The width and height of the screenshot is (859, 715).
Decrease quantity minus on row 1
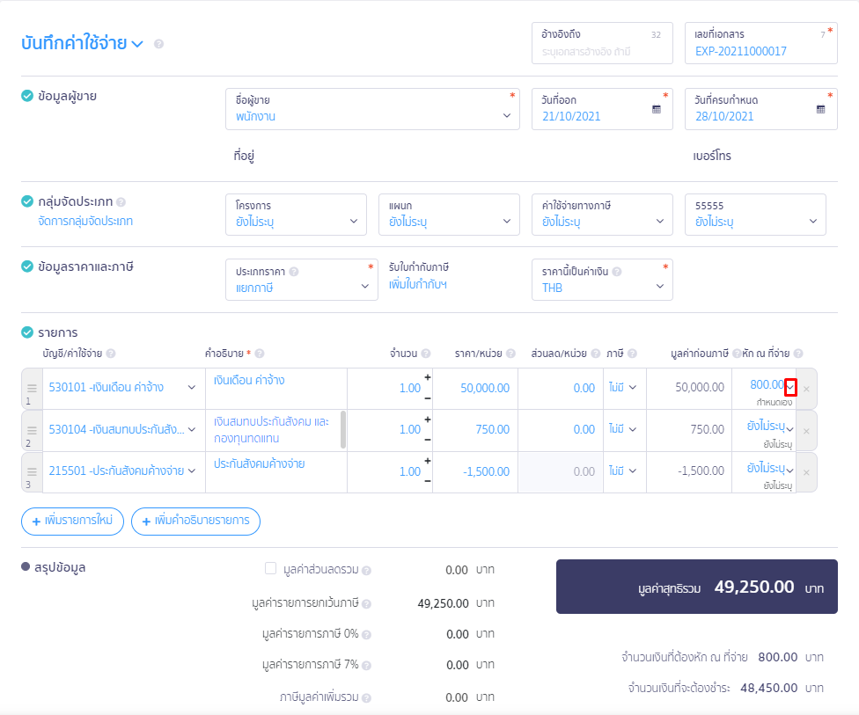(428, 398)
